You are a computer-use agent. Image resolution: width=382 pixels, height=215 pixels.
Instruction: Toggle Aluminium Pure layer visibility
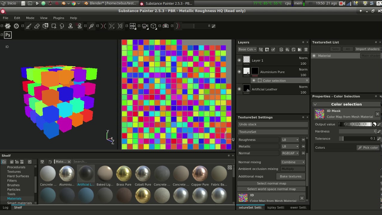(x=239, y=72)
